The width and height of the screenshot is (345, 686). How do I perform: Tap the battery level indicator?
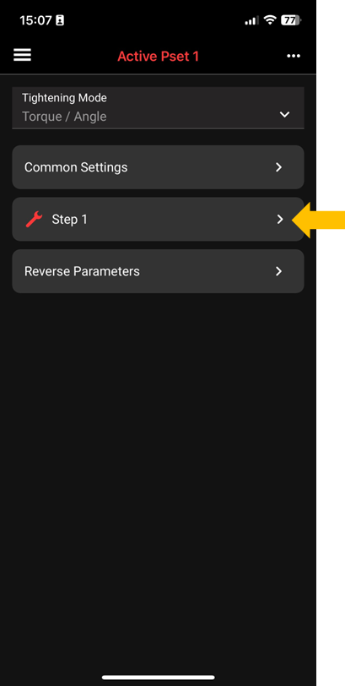point(291,20)
